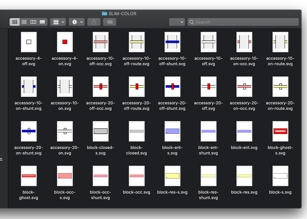This screenshot has height=219, width=307.
Task: Select the block-ghost-s.svg file icon
Action: (x=280, y=131)
